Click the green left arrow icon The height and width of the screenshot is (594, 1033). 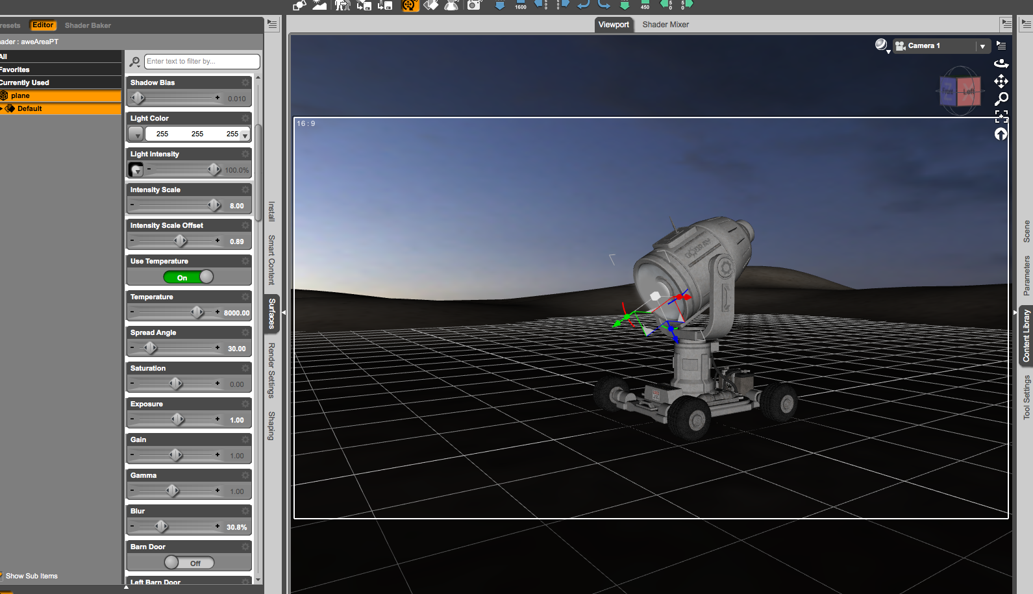[x=666, y=5]
